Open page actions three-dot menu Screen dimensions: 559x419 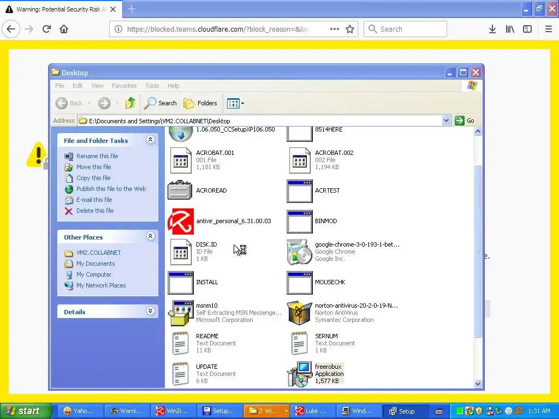pyautogui.click(x=335, y=29)
